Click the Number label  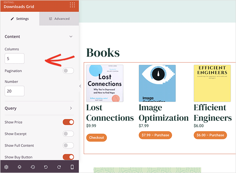11,81
